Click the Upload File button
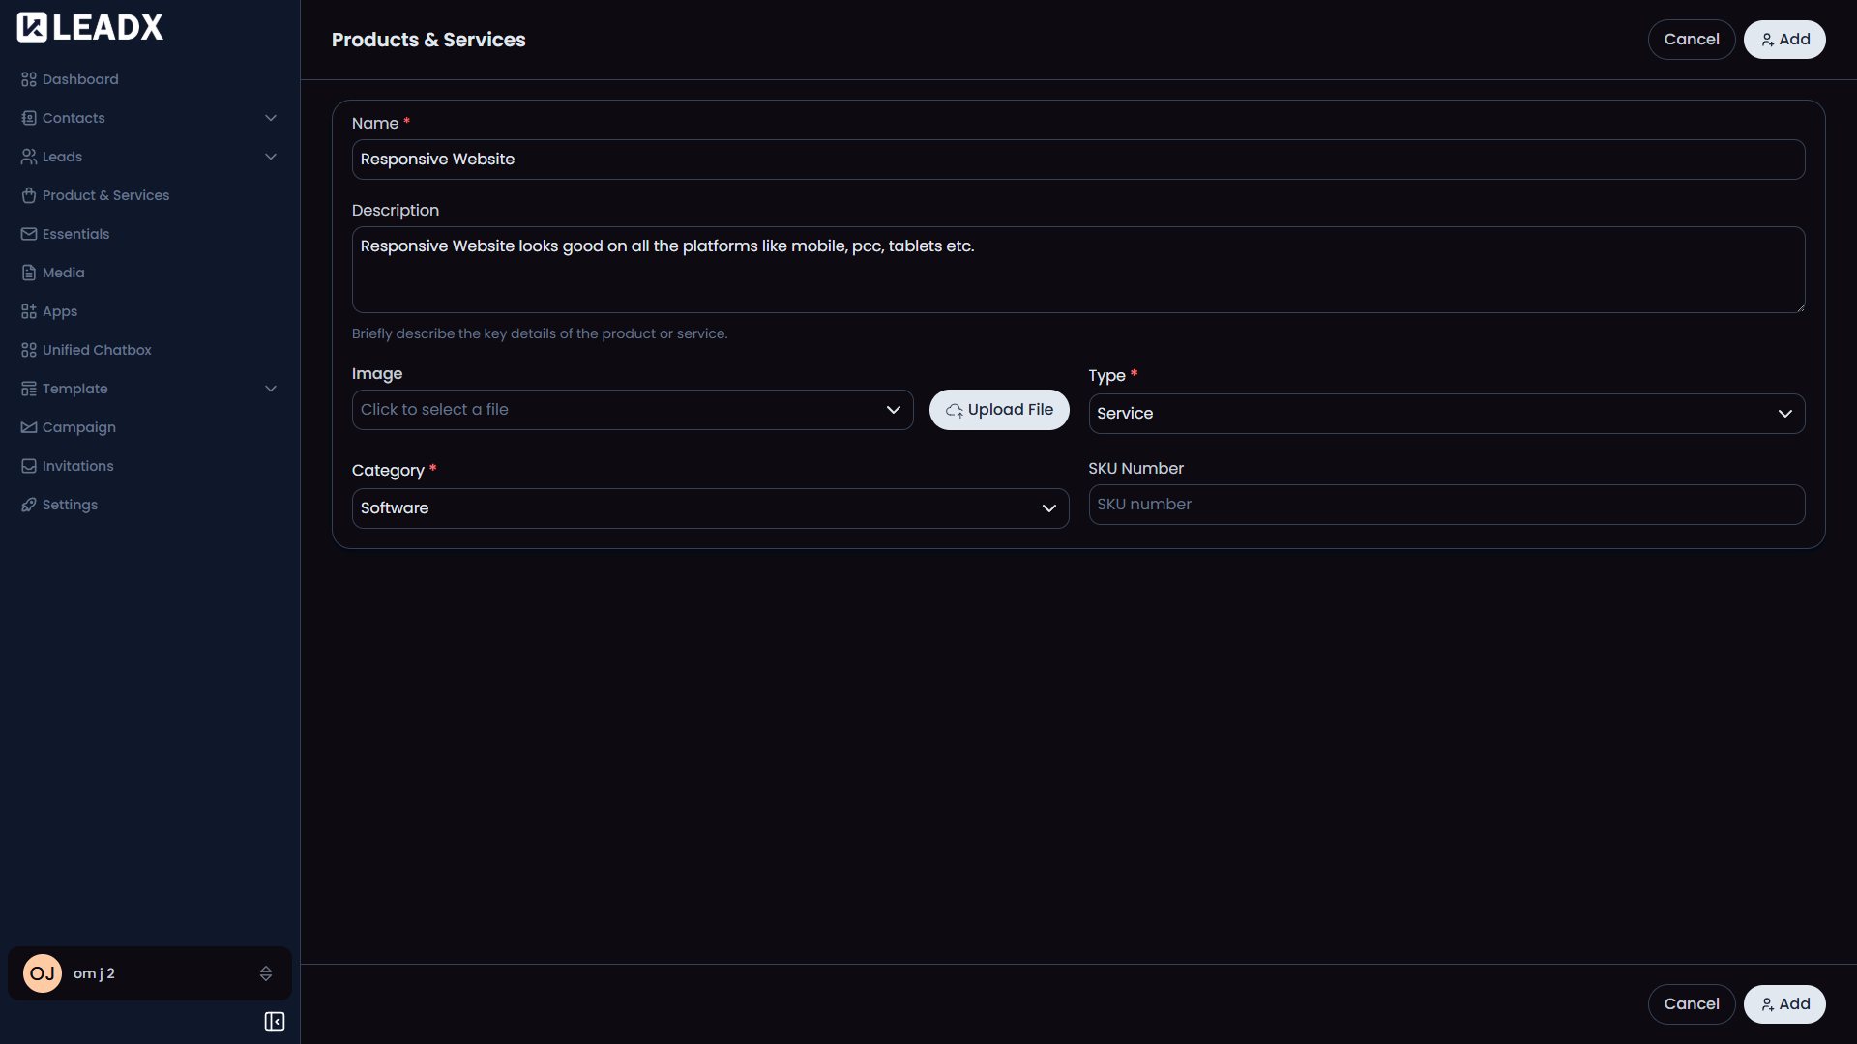Image resolution: width=1857 pixels, height=1044 pixels. point(999,409)
